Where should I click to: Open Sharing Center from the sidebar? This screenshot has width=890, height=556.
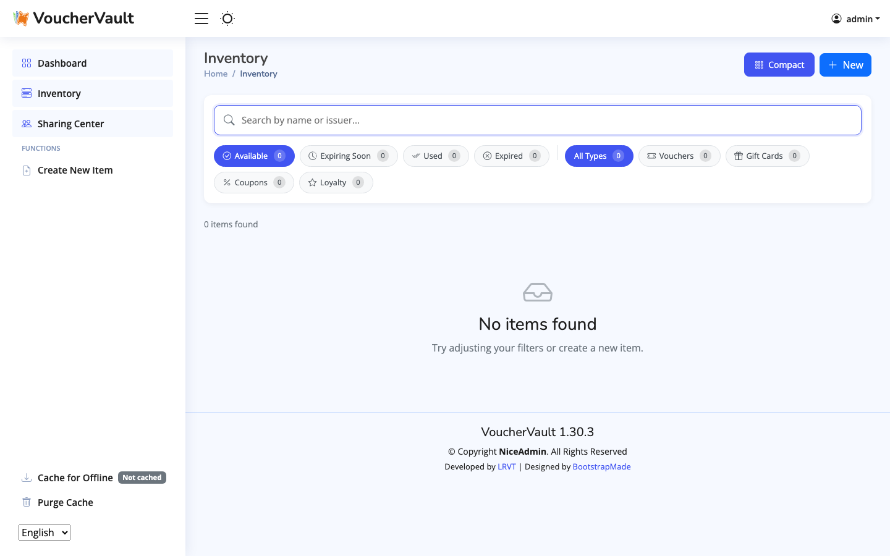coord(93,124)
